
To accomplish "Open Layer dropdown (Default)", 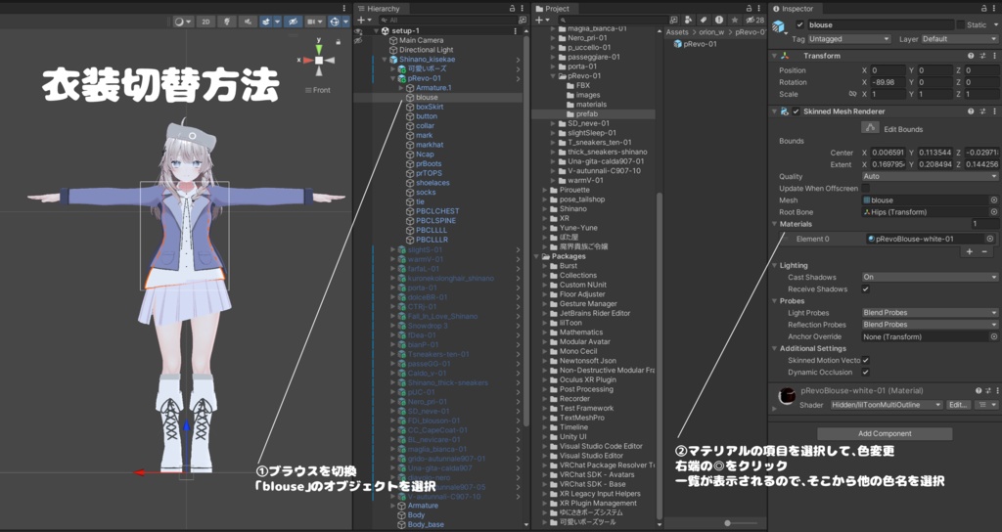I will (x=959, y=39).
